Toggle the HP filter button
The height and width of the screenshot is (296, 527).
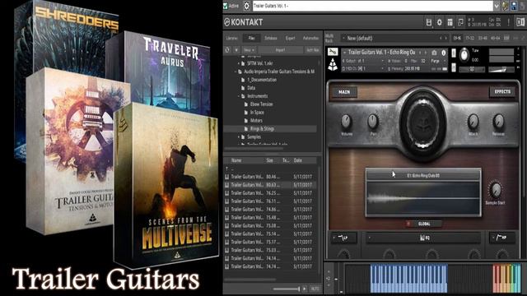pos(502,238)
